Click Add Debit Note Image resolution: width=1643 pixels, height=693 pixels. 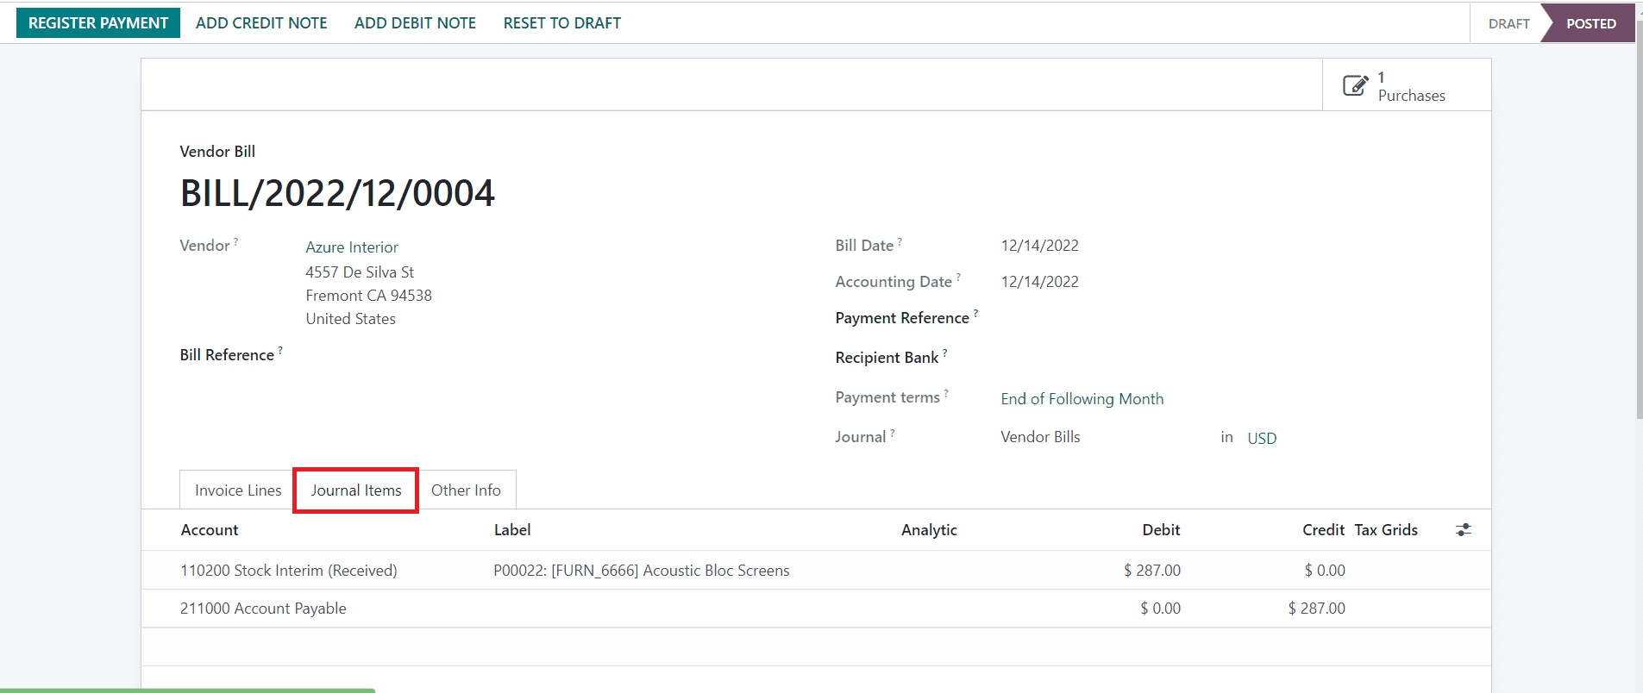(415, 23)
